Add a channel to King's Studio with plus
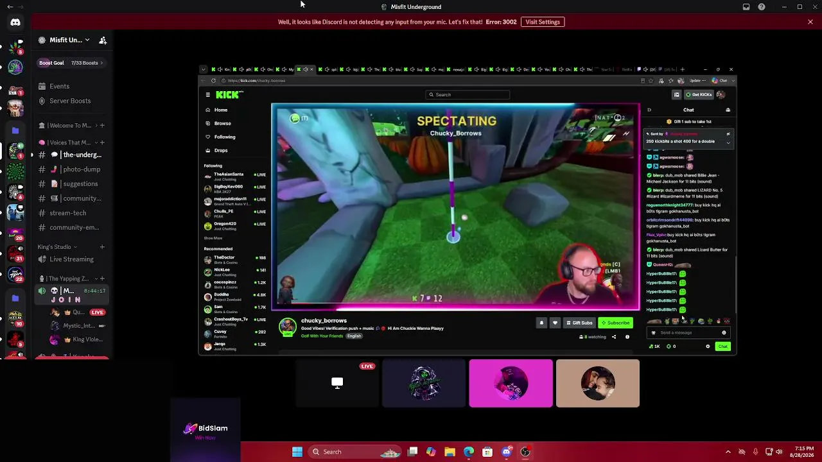Screen dimensions: 822x462 coord(101,247)
